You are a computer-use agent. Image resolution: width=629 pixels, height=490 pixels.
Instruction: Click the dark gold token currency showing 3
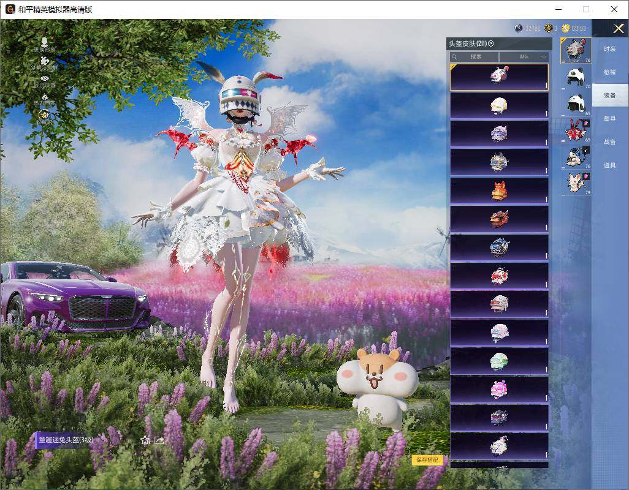coord(548,28)
